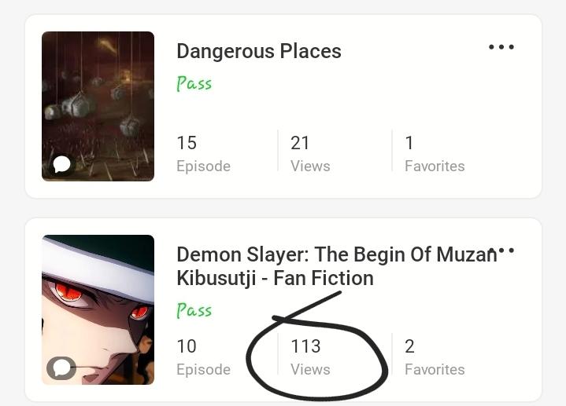The height and width of the screenshot is (406, 566).
Task: Click the number 15 episode count
Action: click(x=187, y=143)
